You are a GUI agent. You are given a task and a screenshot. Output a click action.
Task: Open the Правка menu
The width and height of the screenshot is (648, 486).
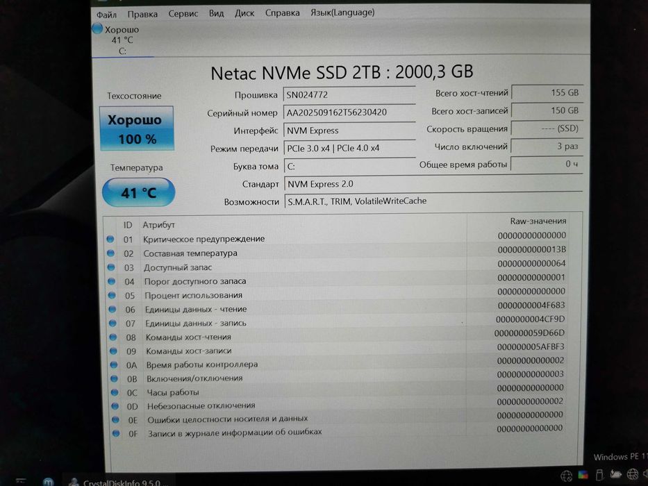tap(142, 14)
